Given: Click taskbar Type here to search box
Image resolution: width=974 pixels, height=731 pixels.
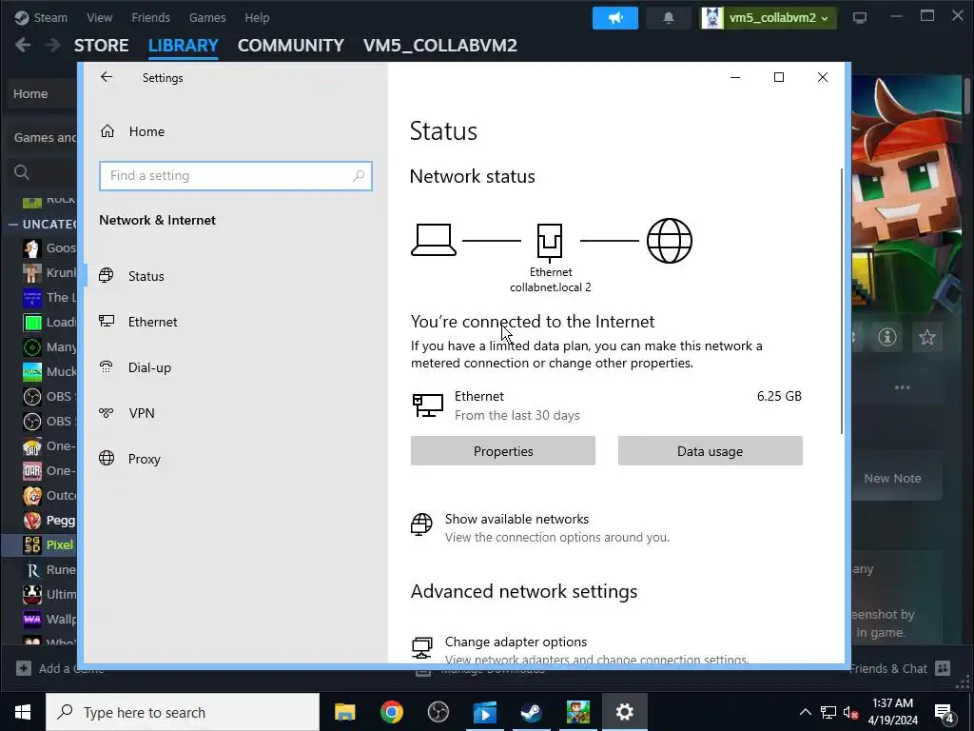Looking at the screenshot, I should point(183,712).
